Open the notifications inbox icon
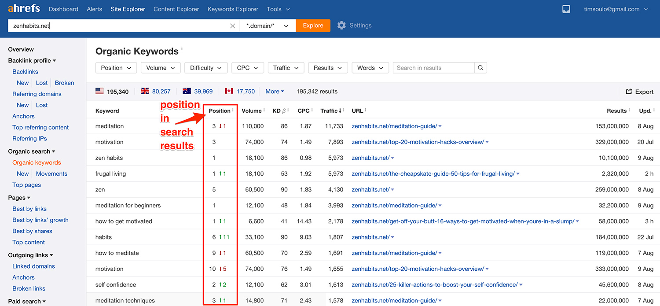The width and height of the screenshot is (660, 306). pos(566,9)
